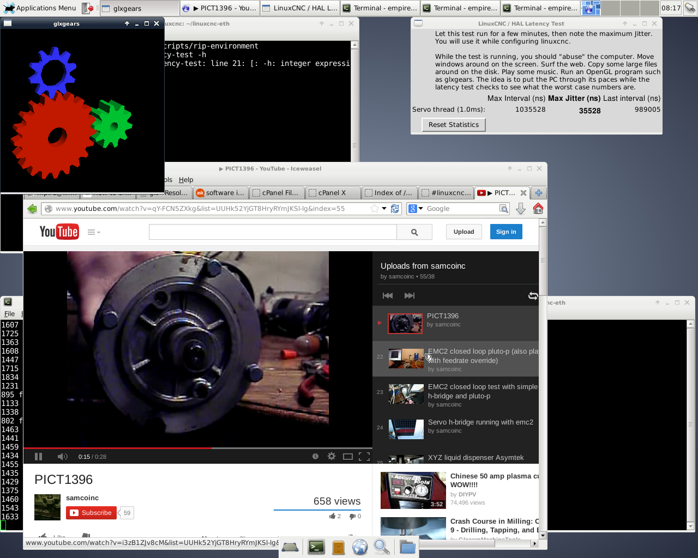
Task: Switch to the software i... tab
Action: point(221,193)
